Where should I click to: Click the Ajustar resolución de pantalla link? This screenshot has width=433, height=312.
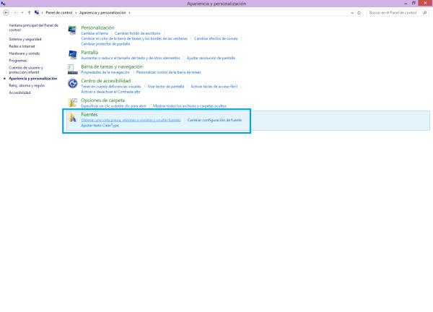tap(211, 58)
